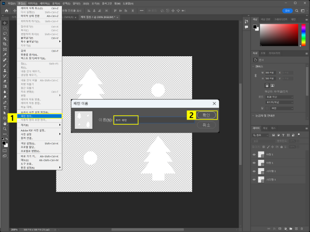Click inside the red color picker field

point(279,35)
